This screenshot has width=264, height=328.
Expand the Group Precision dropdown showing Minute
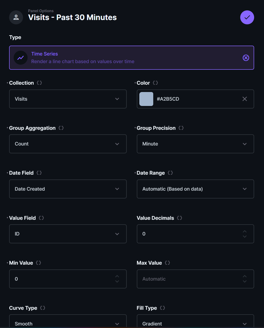pyautogui.click(x=195, y=144)
